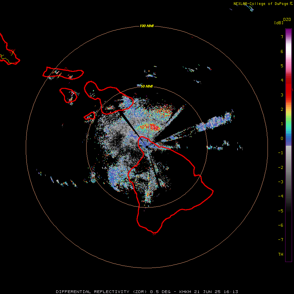This screenshot has width=294, height=294.
Task: Click the black radar site dot at center
Action: click(147, 147)
